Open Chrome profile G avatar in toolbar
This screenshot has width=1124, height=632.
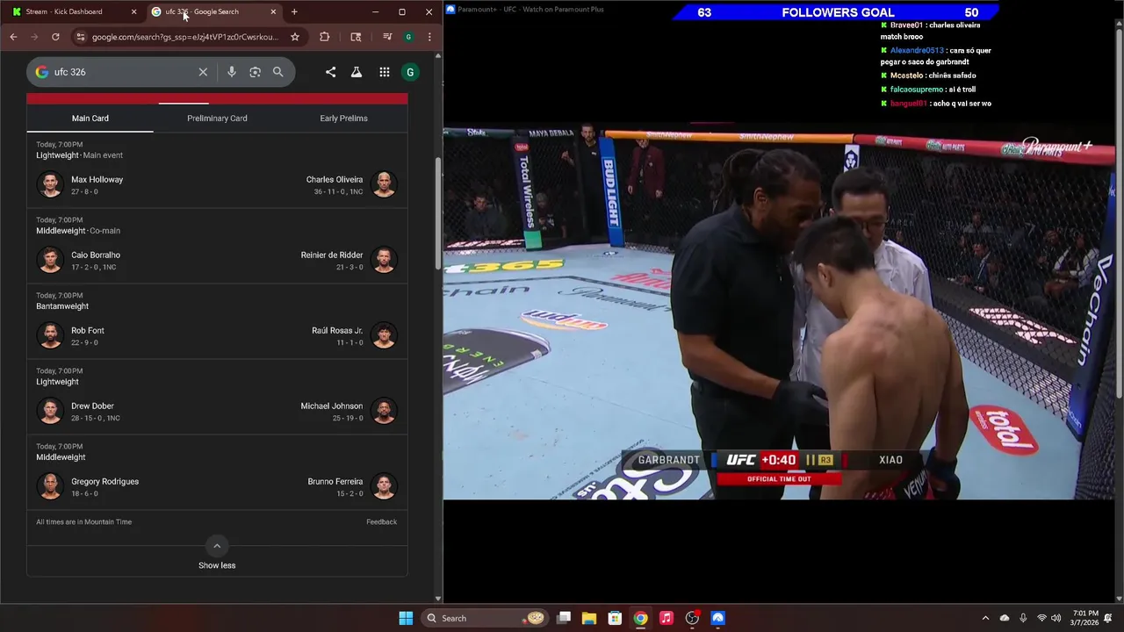tap(408, 37)
